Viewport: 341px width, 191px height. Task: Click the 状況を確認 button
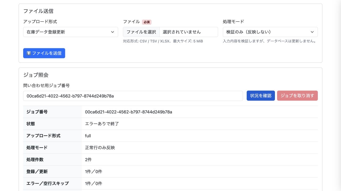pyautogui.click(x=261, y=96)
